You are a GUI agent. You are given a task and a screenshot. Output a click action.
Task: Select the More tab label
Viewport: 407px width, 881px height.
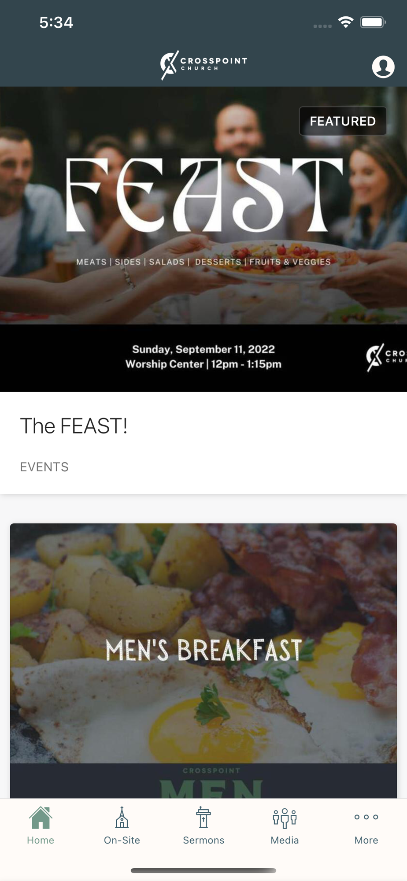[366, 840]
